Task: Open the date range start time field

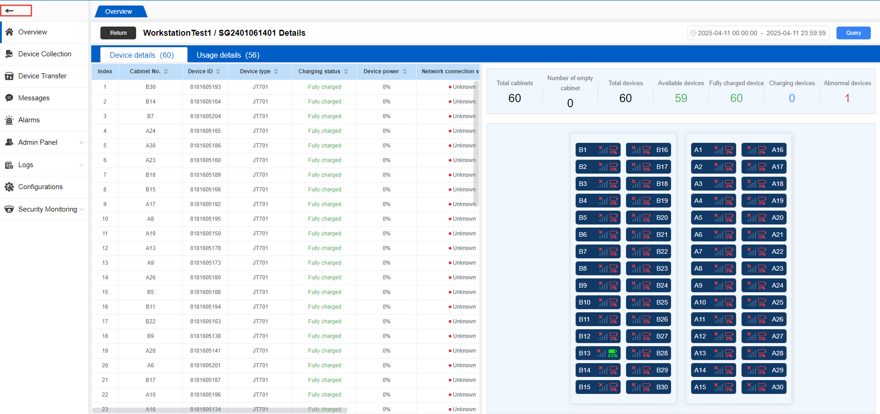Action: point(727,33)
